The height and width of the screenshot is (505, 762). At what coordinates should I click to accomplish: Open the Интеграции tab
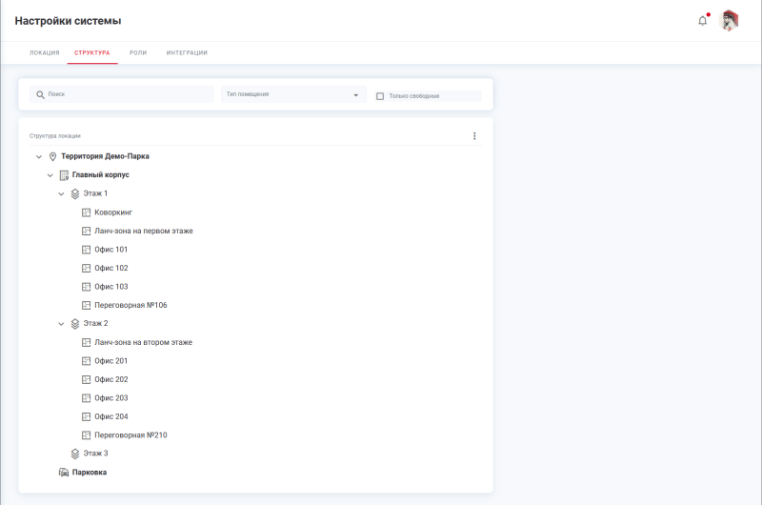click(x=187, y=52)
